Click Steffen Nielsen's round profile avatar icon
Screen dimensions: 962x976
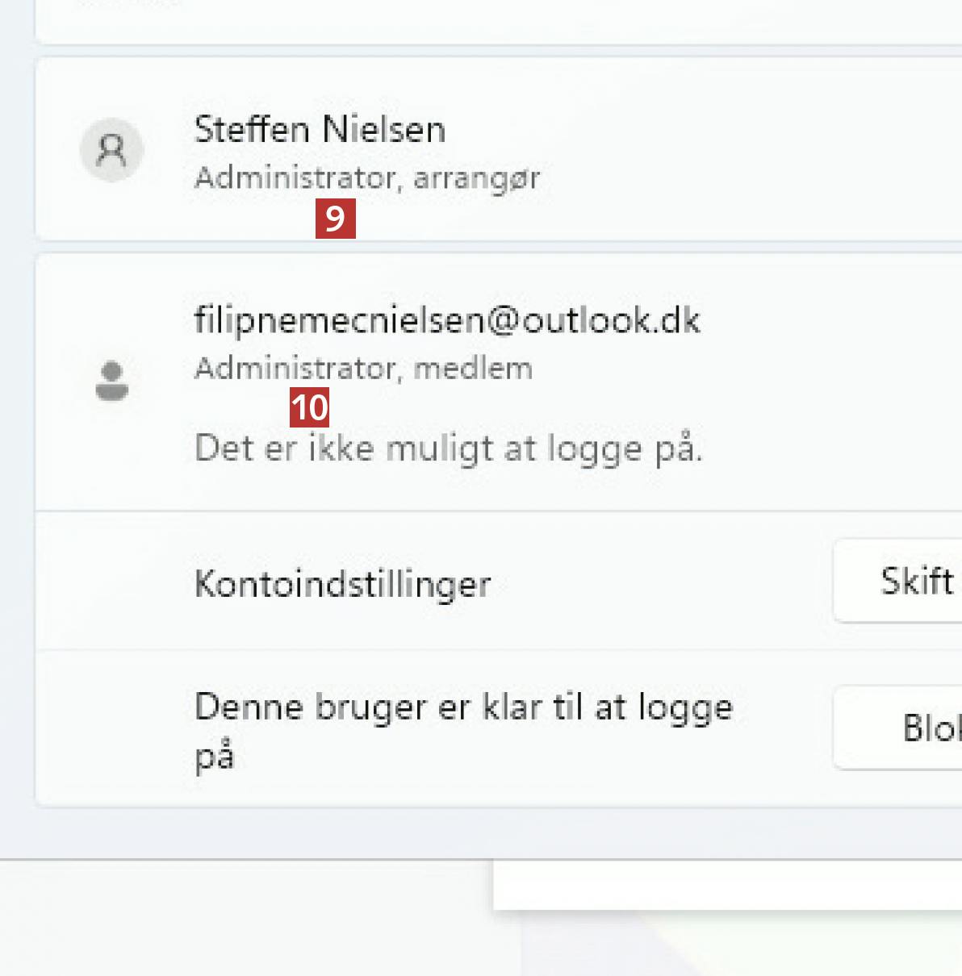click(111, 150)
